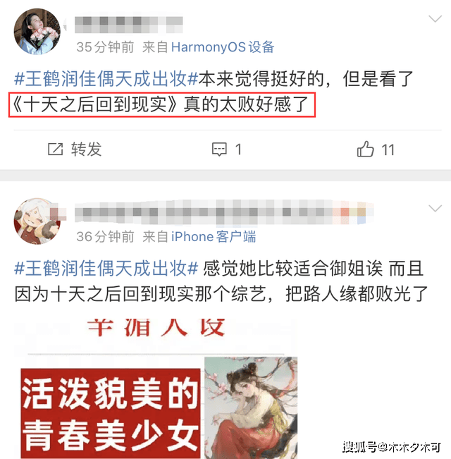Open the 活泼貌美的青春美少女 image

[111, 413]
